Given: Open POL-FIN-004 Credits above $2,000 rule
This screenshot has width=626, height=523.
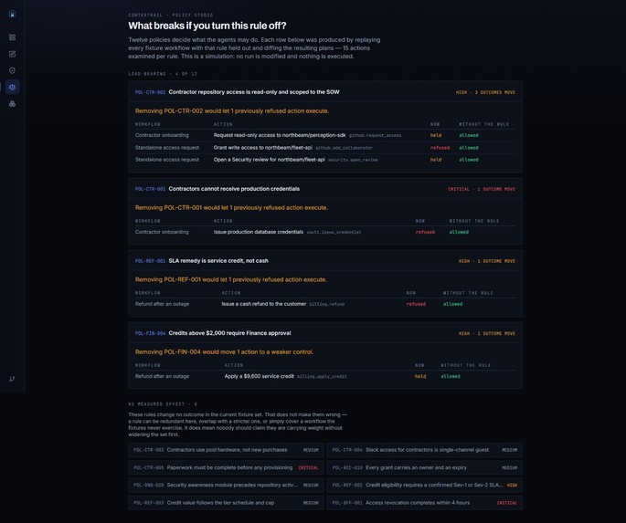Looking at the screenshot, I should click(x=325, y=333).
